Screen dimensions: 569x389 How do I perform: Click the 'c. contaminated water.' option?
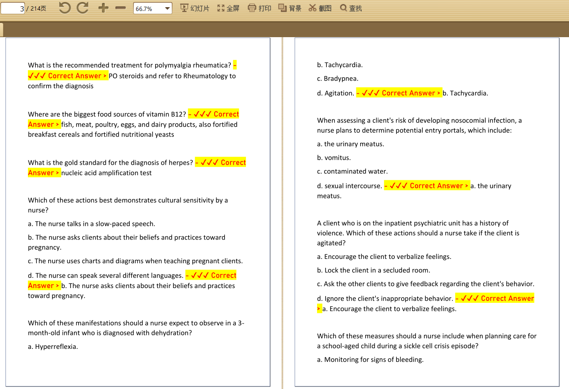pos(352,171)
